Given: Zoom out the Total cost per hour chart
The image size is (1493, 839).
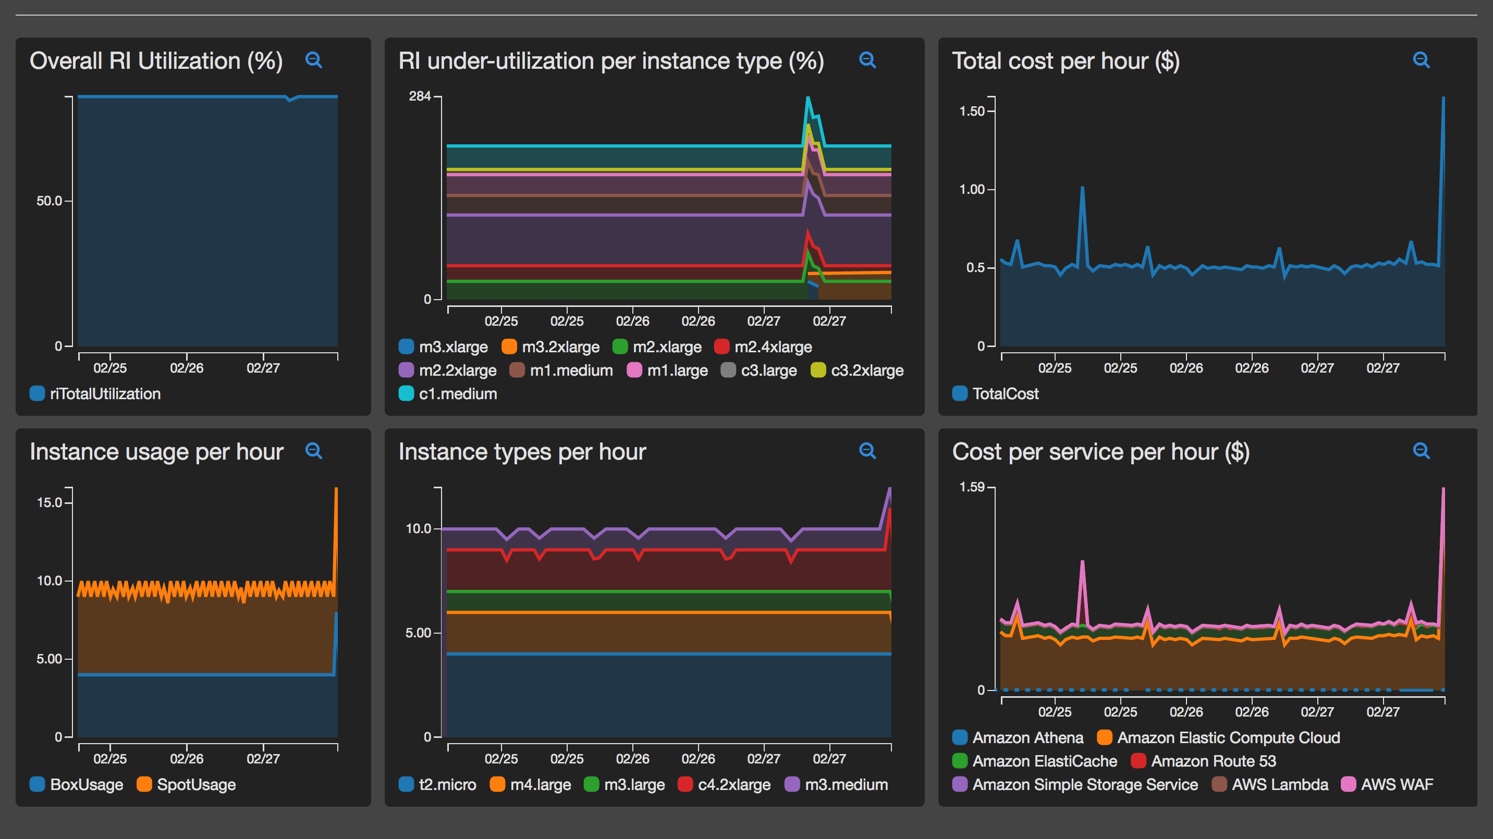Looking at the screenshot, I should click(1421, 60).
